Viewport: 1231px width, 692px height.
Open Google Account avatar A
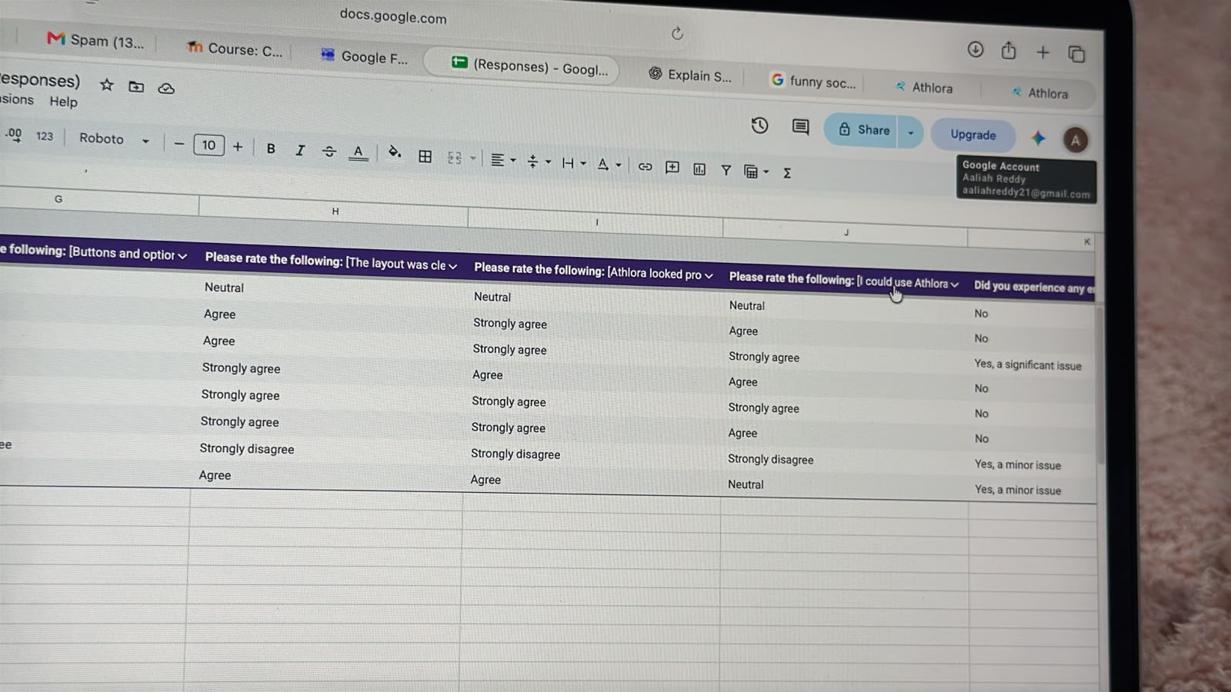coord(1076,140)
